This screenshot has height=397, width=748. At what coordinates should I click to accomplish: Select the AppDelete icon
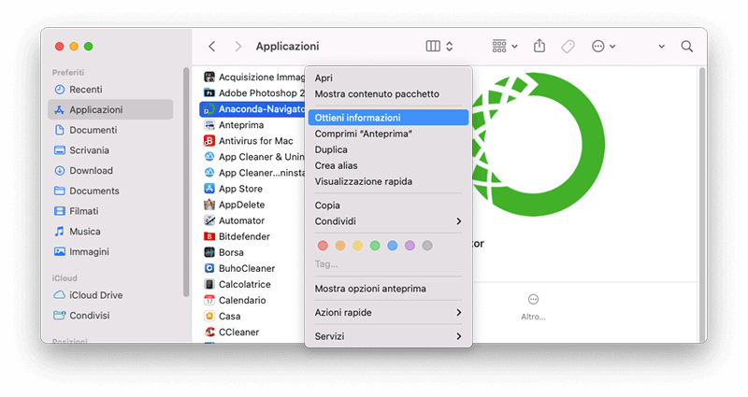209,205
